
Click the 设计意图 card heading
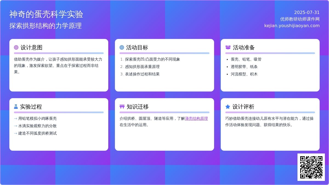(32, 47)
